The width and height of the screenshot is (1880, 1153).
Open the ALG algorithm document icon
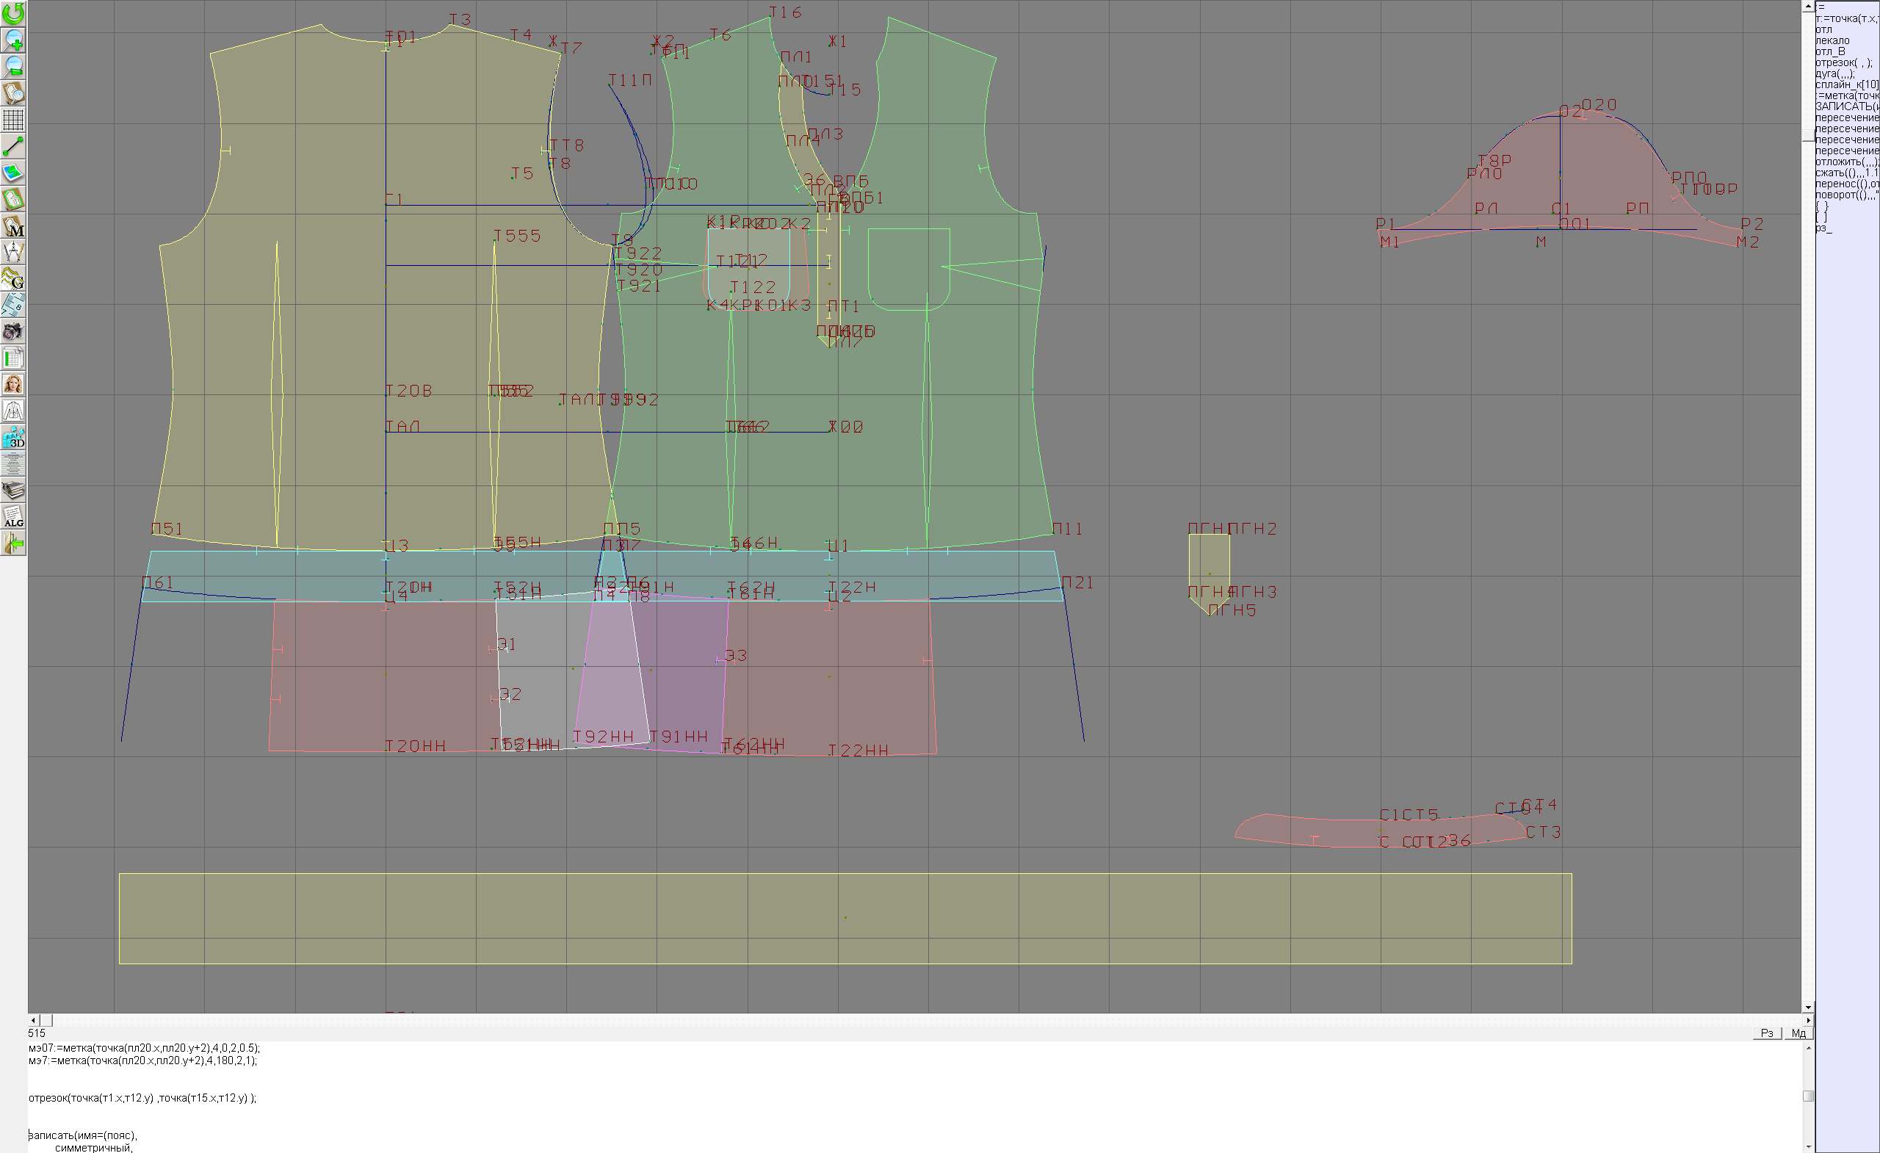pos(13,516)
